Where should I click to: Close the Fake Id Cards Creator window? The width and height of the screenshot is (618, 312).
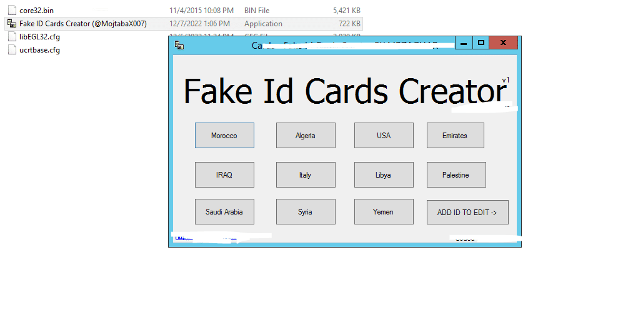click(503, 43)
